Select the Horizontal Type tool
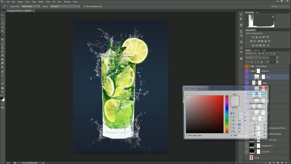 tap(2, 76)
